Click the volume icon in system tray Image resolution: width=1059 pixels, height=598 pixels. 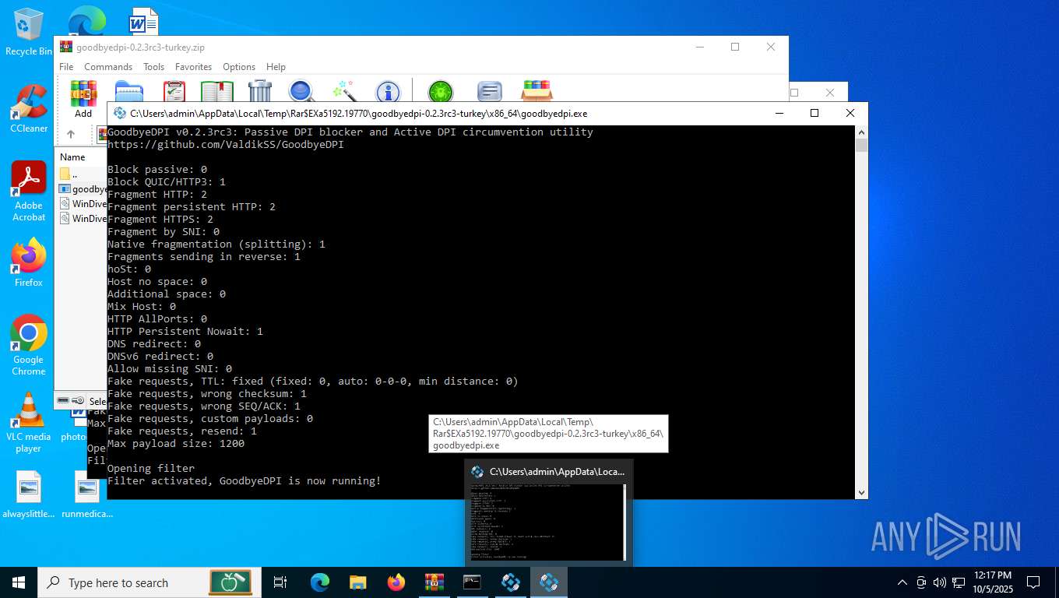(939, 582)
